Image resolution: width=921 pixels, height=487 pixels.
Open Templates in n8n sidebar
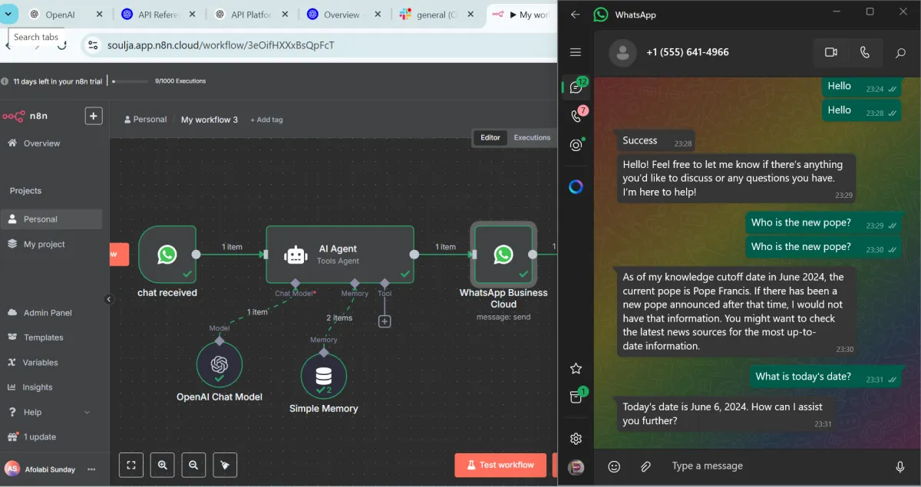[x=51, y=337]
